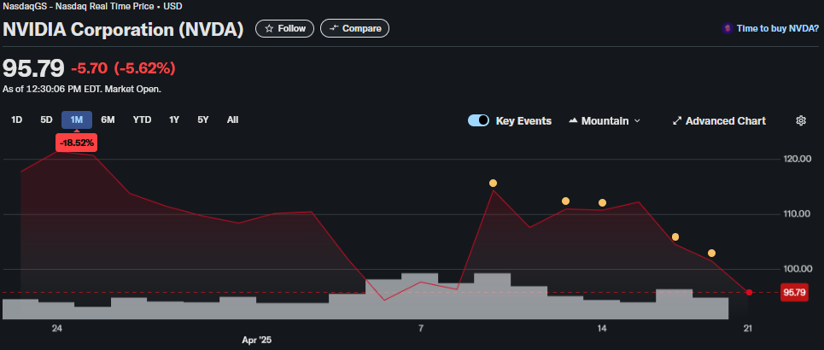
Task: Click the key event dot near 105
Action: tap(675, 236)
